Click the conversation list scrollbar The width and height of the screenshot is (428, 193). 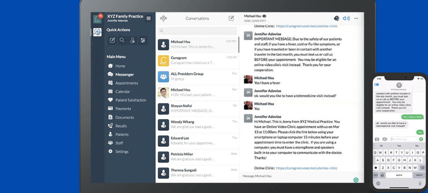coord(239,44)
